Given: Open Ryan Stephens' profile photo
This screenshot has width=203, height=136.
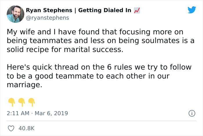Looking at the screenshot, I should coord(15,14).
